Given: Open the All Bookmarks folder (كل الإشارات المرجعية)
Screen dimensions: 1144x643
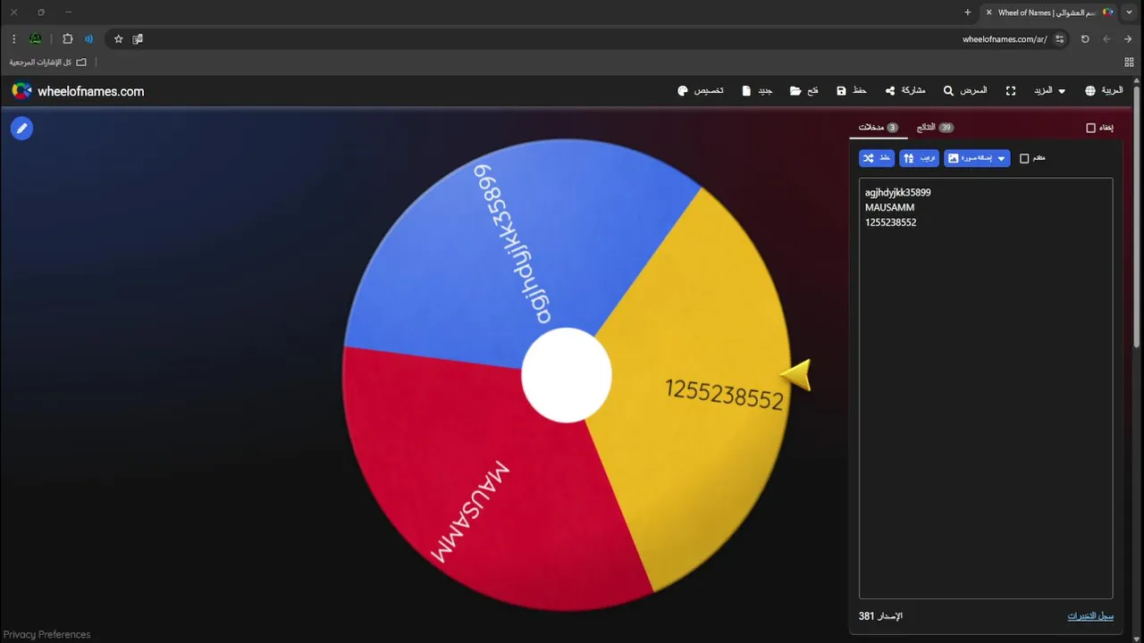Looking at the screenshot, I should 48,63.
